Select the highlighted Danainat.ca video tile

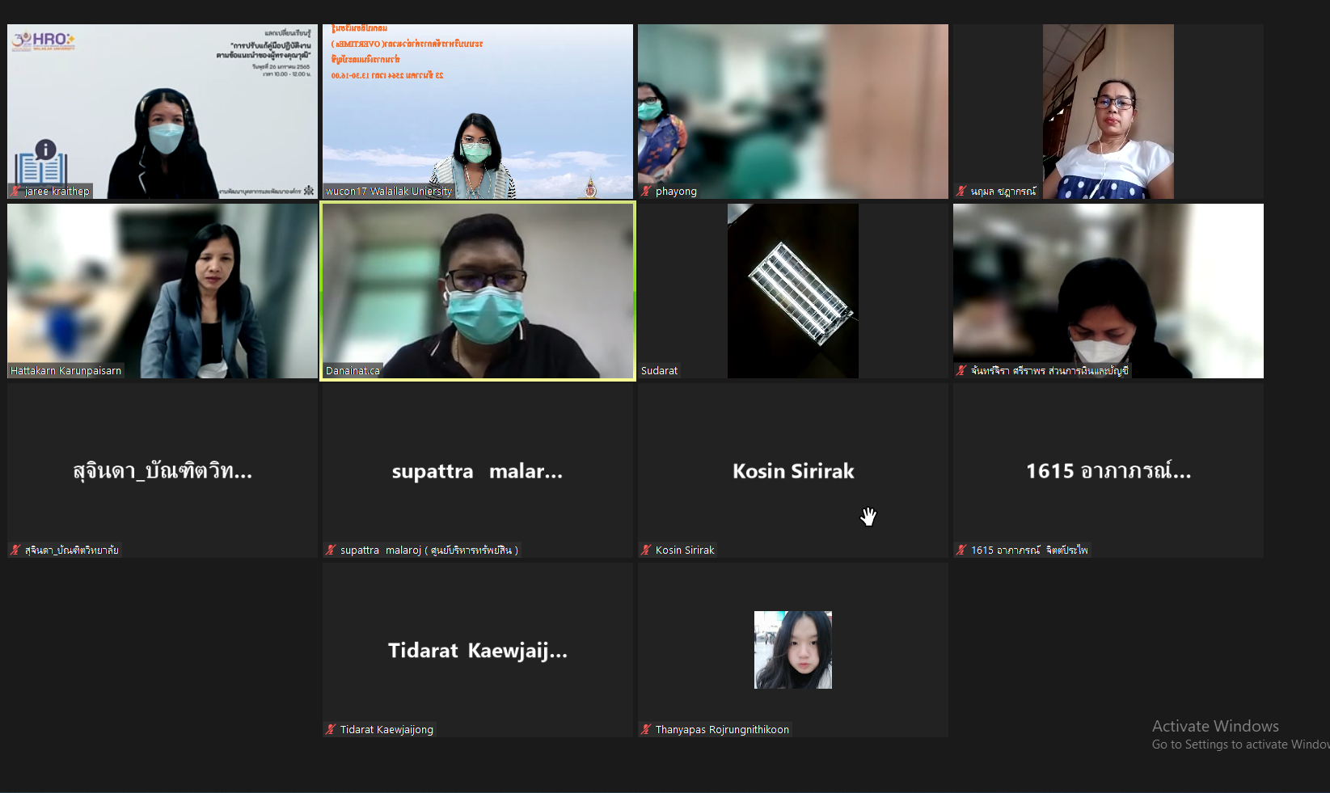click(478, 291)
